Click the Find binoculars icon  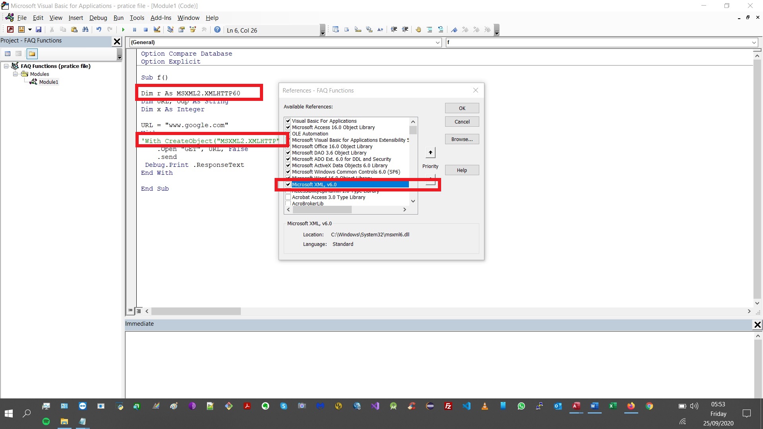click(85, 30)
